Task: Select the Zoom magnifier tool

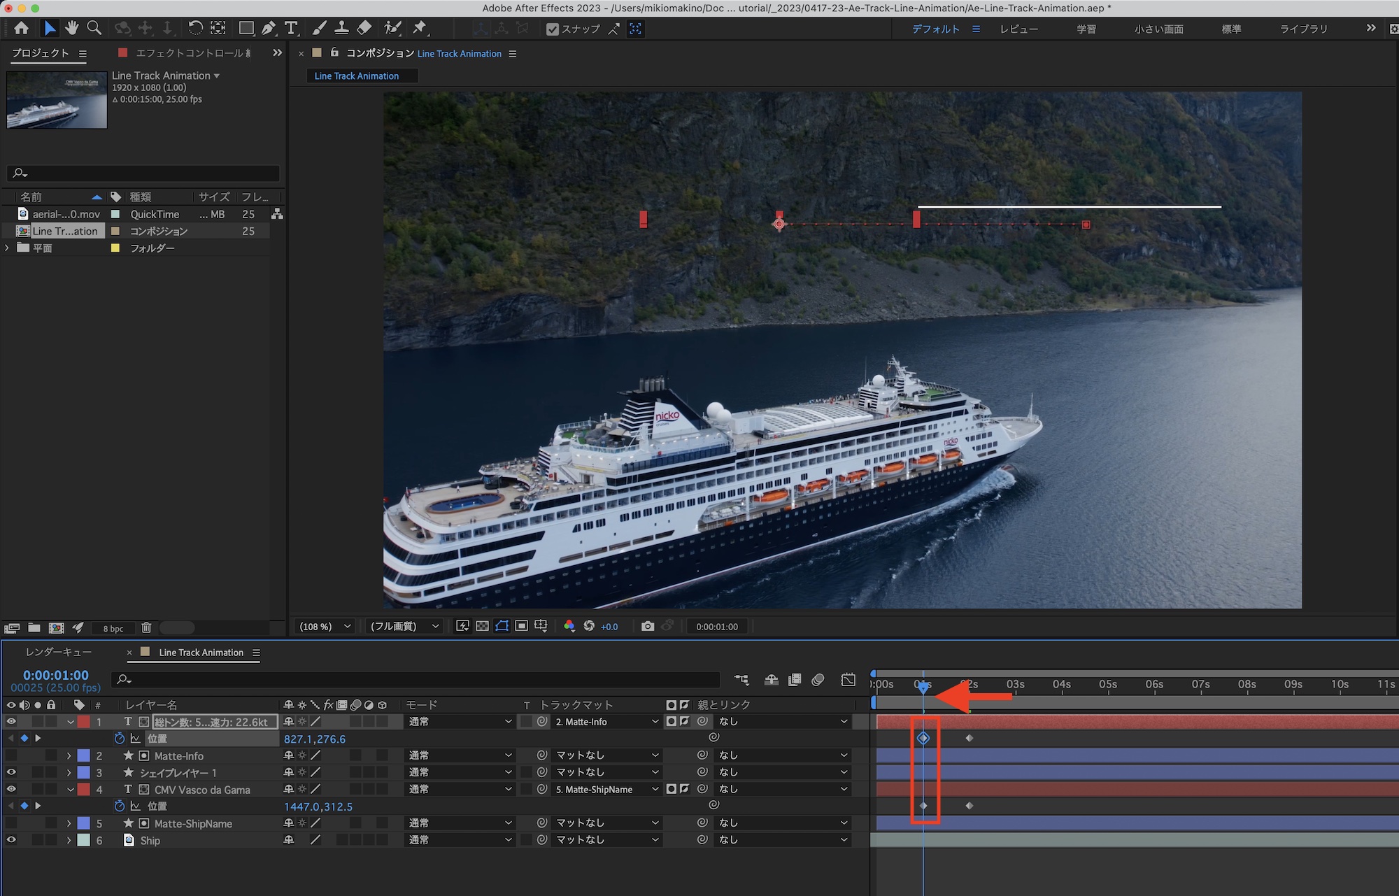Action: pyautogui.click(x=94, y=28)
